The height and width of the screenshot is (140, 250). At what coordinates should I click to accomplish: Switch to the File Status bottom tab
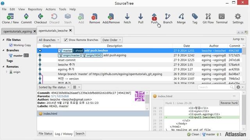pos(45,134)
